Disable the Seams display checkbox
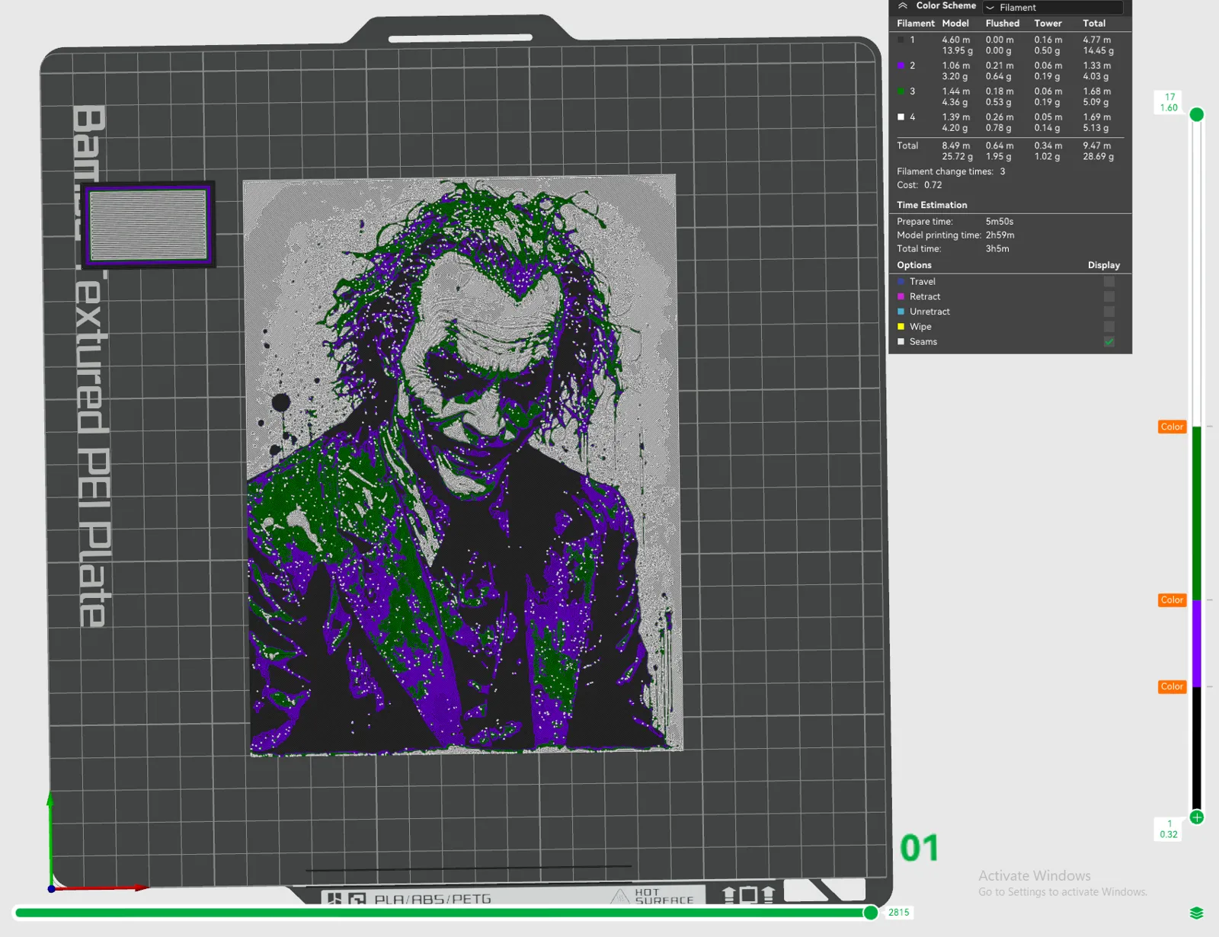 coord(1109,342)
